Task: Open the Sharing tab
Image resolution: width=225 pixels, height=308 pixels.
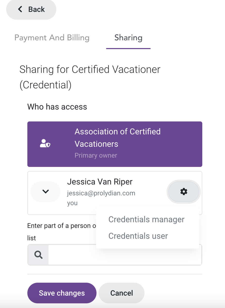Action: (x=128, y=38)
